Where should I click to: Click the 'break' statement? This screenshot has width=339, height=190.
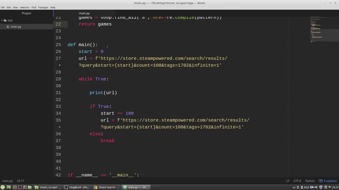pyautogui.click(x=108, y=141)
